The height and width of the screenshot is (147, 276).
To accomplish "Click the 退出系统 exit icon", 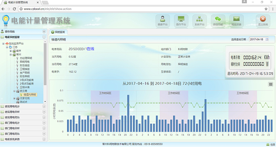I will [x=263, y=20].
